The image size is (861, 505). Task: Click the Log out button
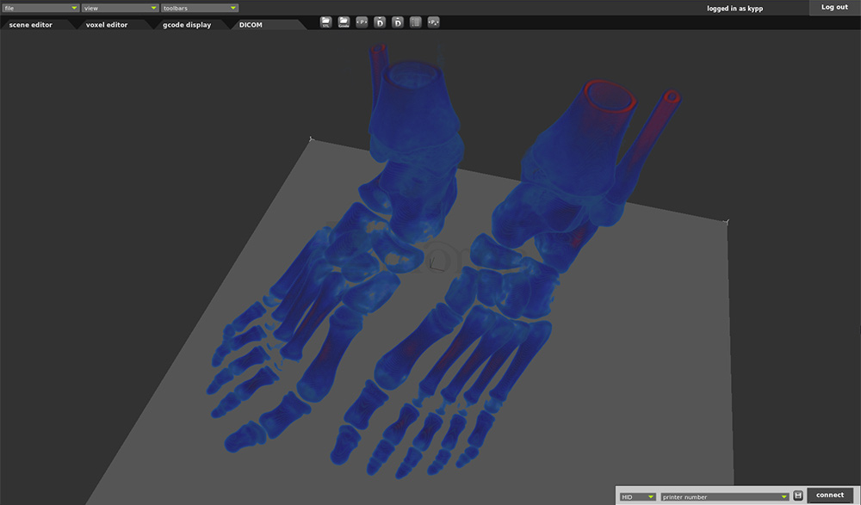pos(834,7)
